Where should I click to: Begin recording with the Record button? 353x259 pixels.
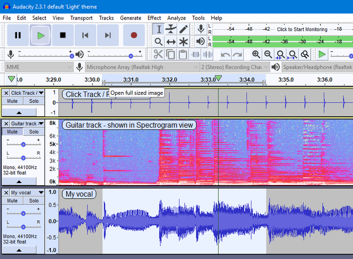134,35
